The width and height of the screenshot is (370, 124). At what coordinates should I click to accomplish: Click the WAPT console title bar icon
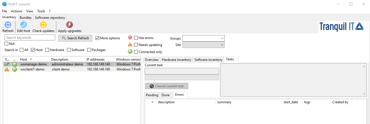[4, 4]
